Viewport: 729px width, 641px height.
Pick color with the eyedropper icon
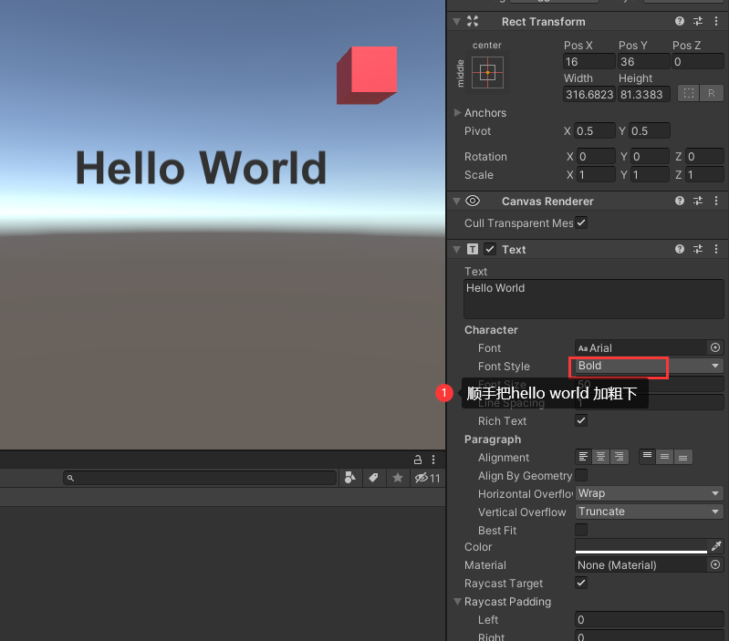coord(716,546)
